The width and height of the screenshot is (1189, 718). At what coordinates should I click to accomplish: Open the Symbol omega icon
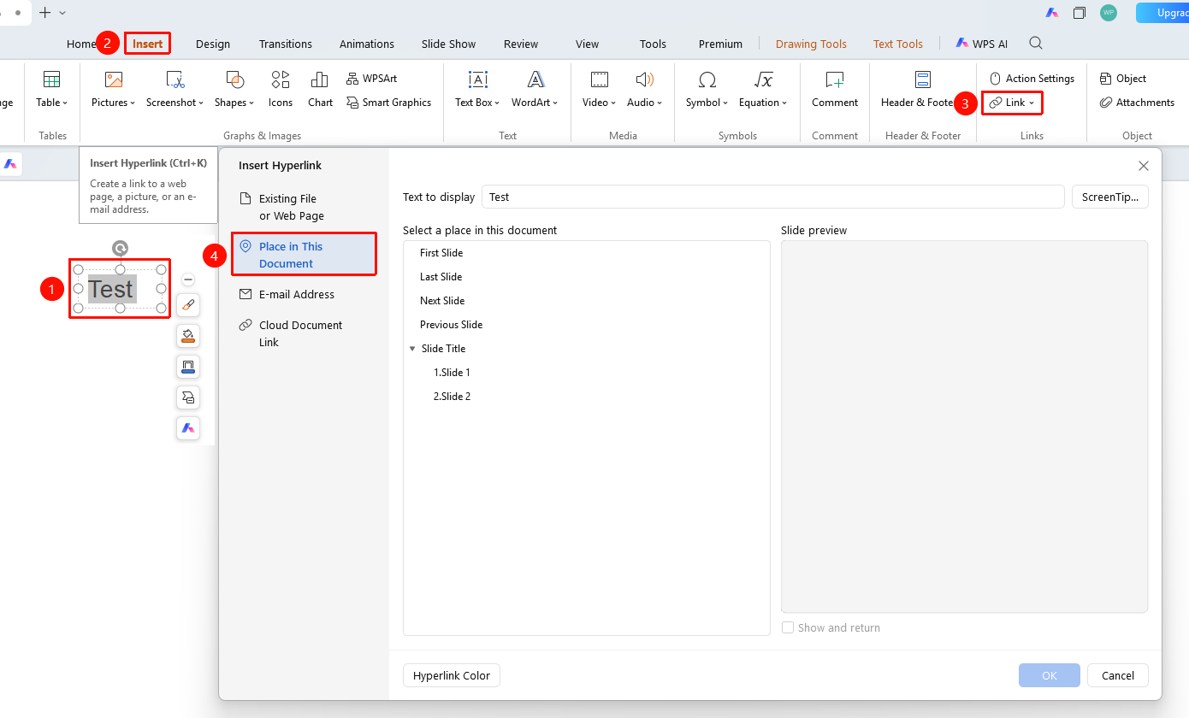[x=707, y=79]
